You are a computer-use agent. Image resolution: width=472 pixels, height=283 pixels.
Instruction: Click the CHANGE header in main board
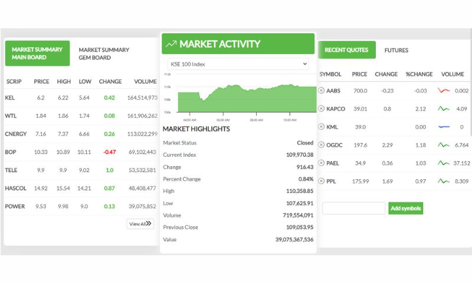point(110,81)
